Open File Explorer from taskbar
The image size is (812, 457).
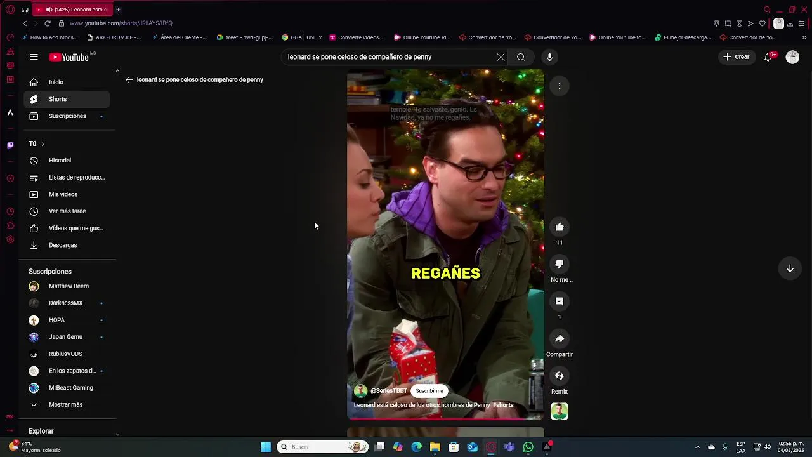coord(435,447)
